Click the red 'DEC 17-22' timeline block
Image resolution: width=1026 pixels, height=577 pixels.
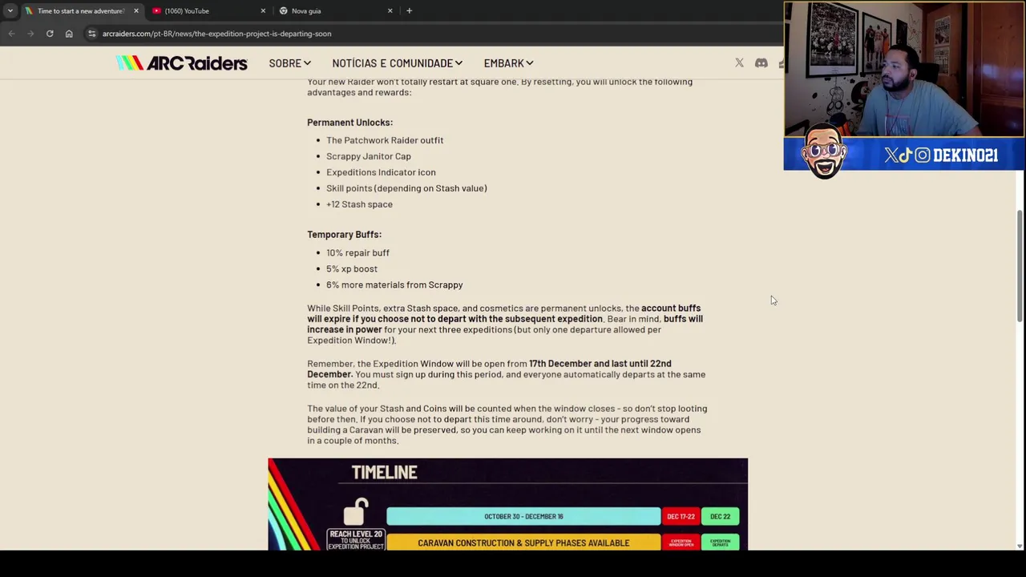coord(681,516)
